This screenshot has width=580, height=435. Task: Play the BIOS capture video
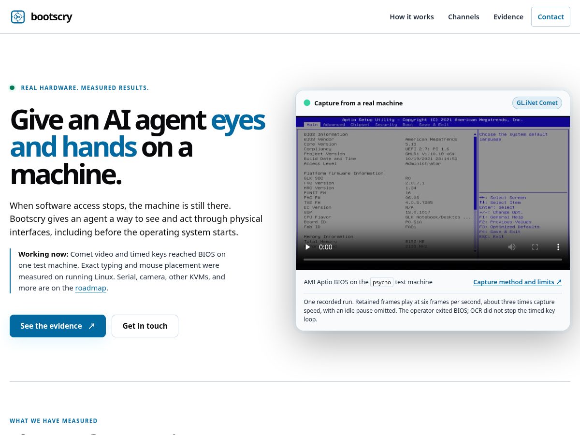click(308, 247)
